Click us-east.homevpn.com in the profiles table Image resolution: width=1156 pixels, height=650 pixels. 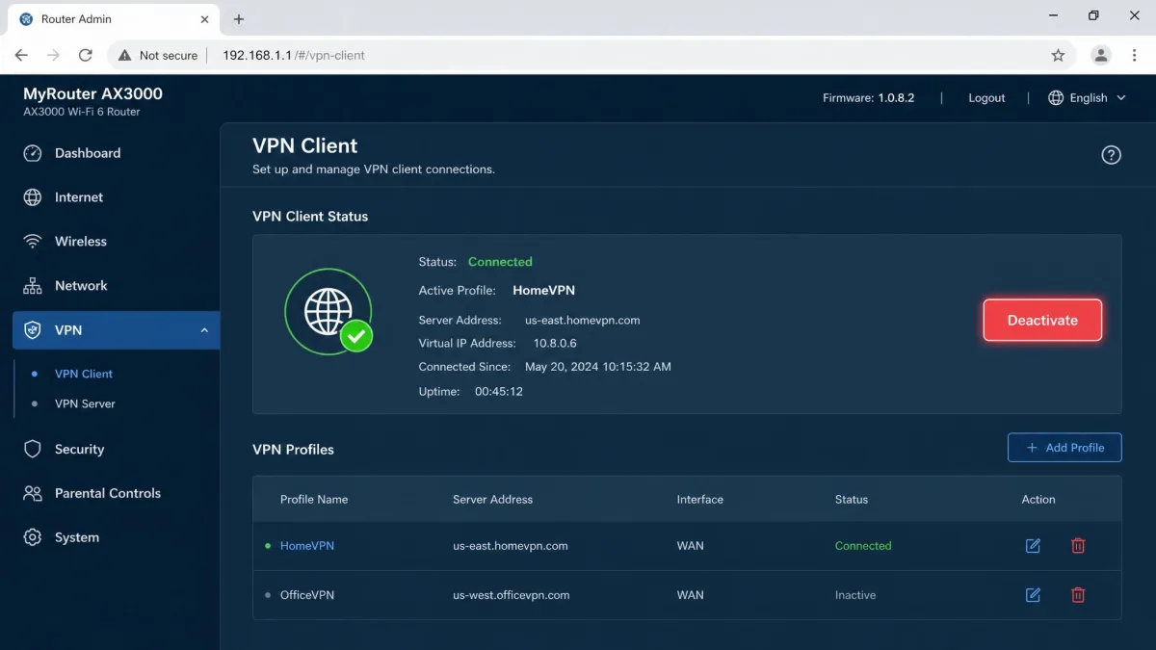tap(511, 546)
